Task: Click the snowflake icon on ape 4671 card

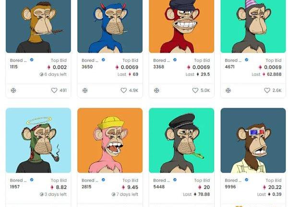Action: pos(228,90)
